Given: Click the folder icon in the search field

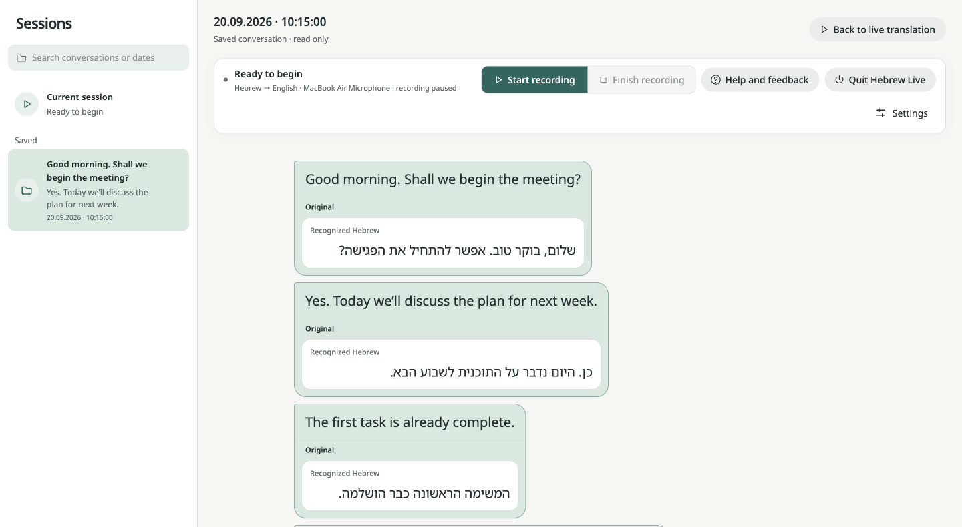Looking at the screenshot, I should click(x=21, y=58).
